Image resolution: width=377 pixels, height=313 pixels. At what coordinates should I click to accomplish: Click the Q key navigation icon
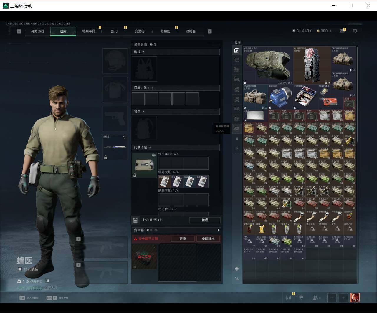click(19, 31)
